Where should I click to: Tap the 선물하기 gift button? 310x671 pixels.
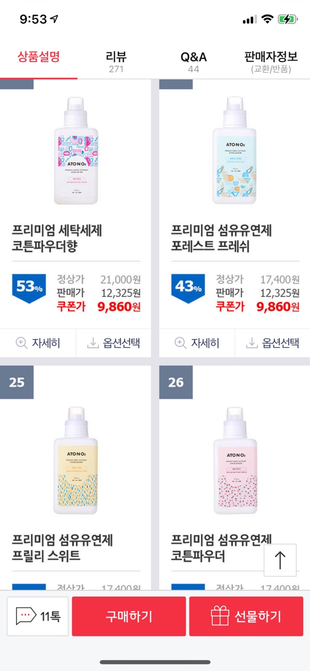click(x=246, y=616)
